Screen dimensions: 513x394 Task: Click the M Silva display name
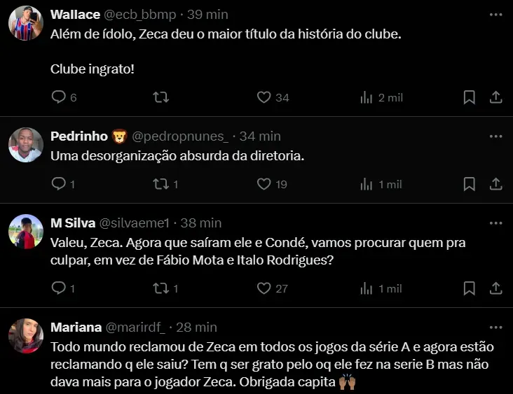[x=73, y=223]
